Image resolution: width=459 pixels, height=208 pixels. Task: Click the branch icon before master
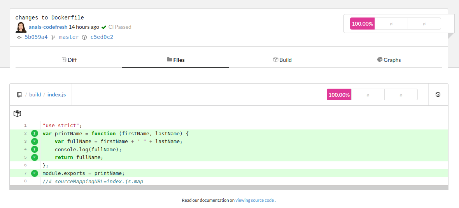(53, 37)
